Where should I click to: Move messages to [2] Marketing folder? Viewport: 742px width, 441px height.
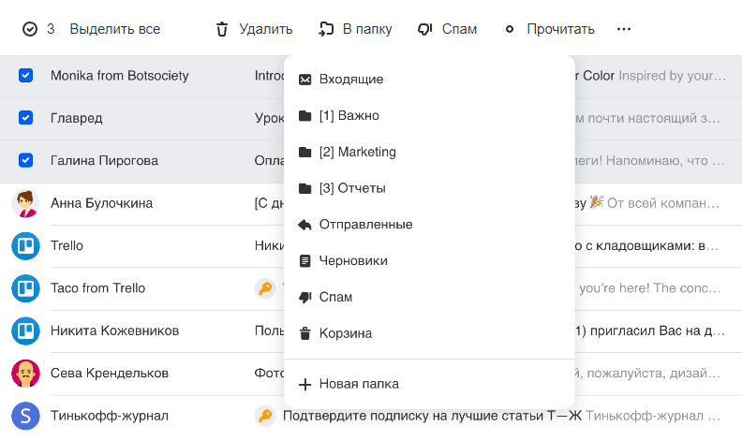[x=357, y=152]
